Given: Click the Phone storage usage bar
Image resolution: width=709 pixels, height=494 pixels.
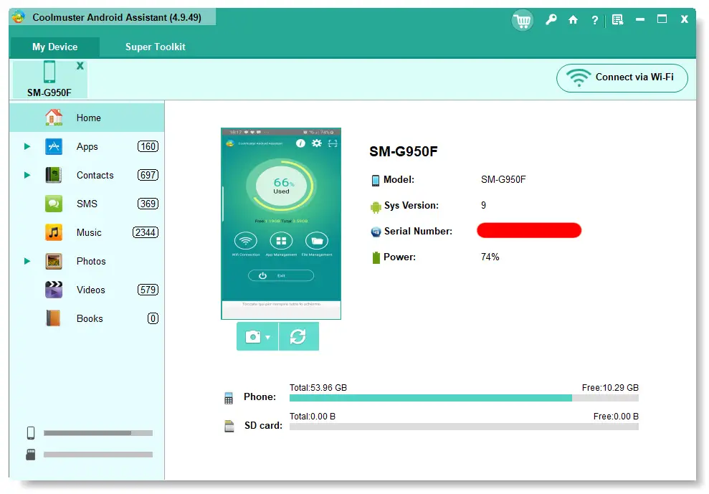Looking at the screenshot, I should click(x=464, y=398).
